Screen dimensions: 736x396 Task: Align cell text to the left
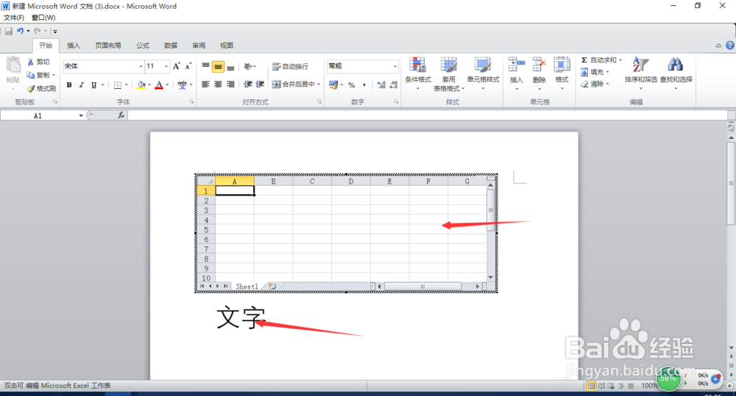click(x=205, y=84)
